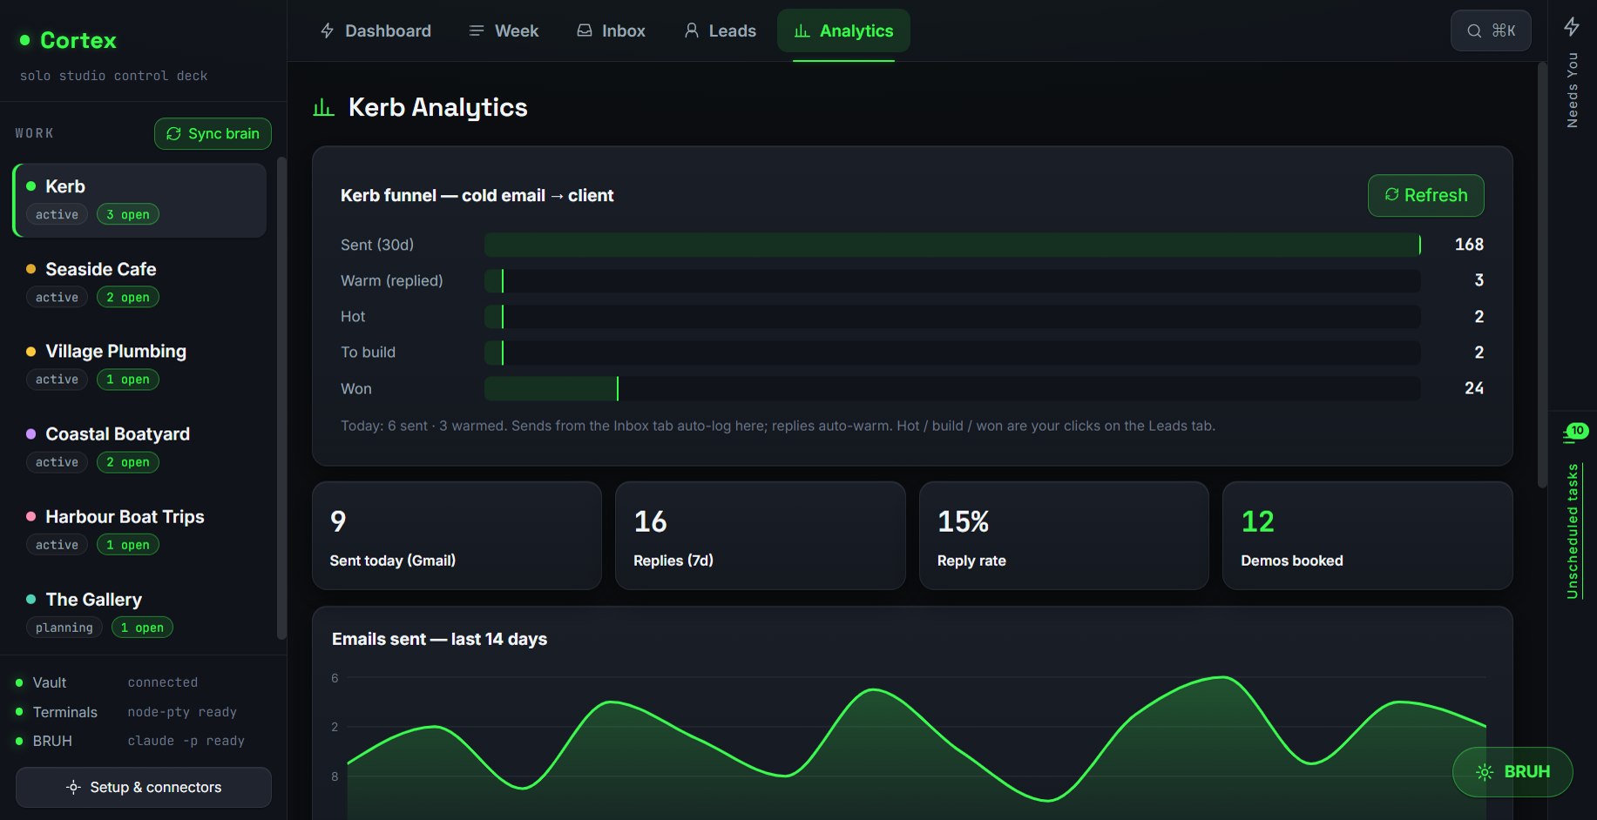Click Coastal Boatyard's active badge

click(x=57, y=462)
